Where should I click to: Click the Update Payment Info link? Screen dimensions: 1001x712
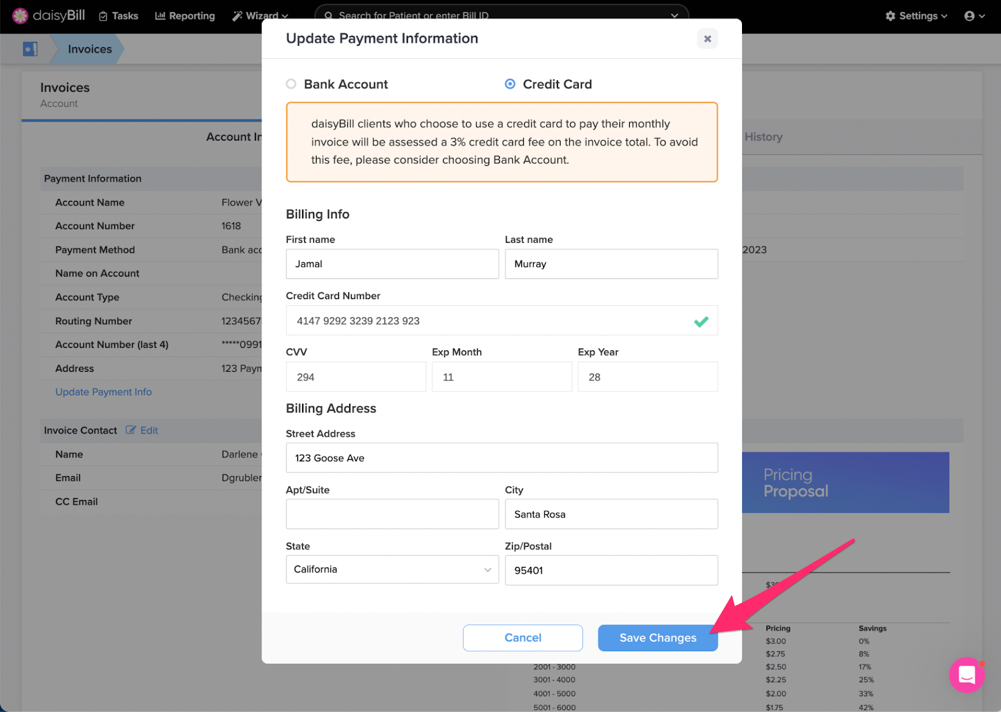[x=103, y=392]
